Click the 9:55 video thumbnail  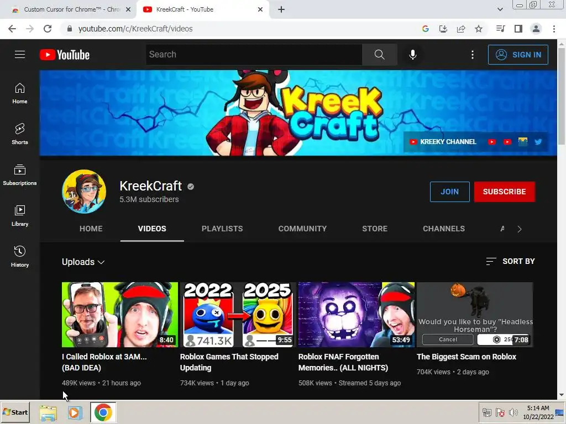point(238,314)
